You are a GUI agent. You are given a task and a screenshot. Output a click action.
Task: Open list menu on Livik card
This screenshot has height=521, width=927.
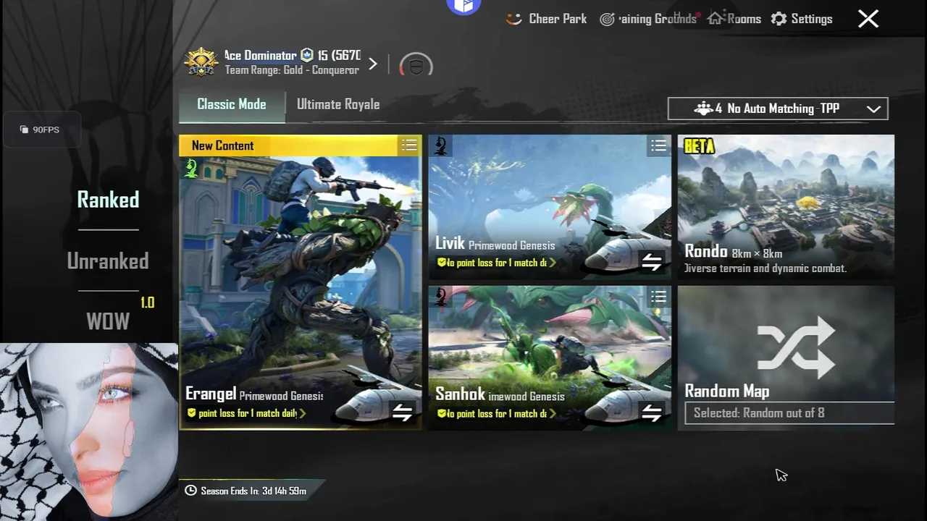coord(658,146)
